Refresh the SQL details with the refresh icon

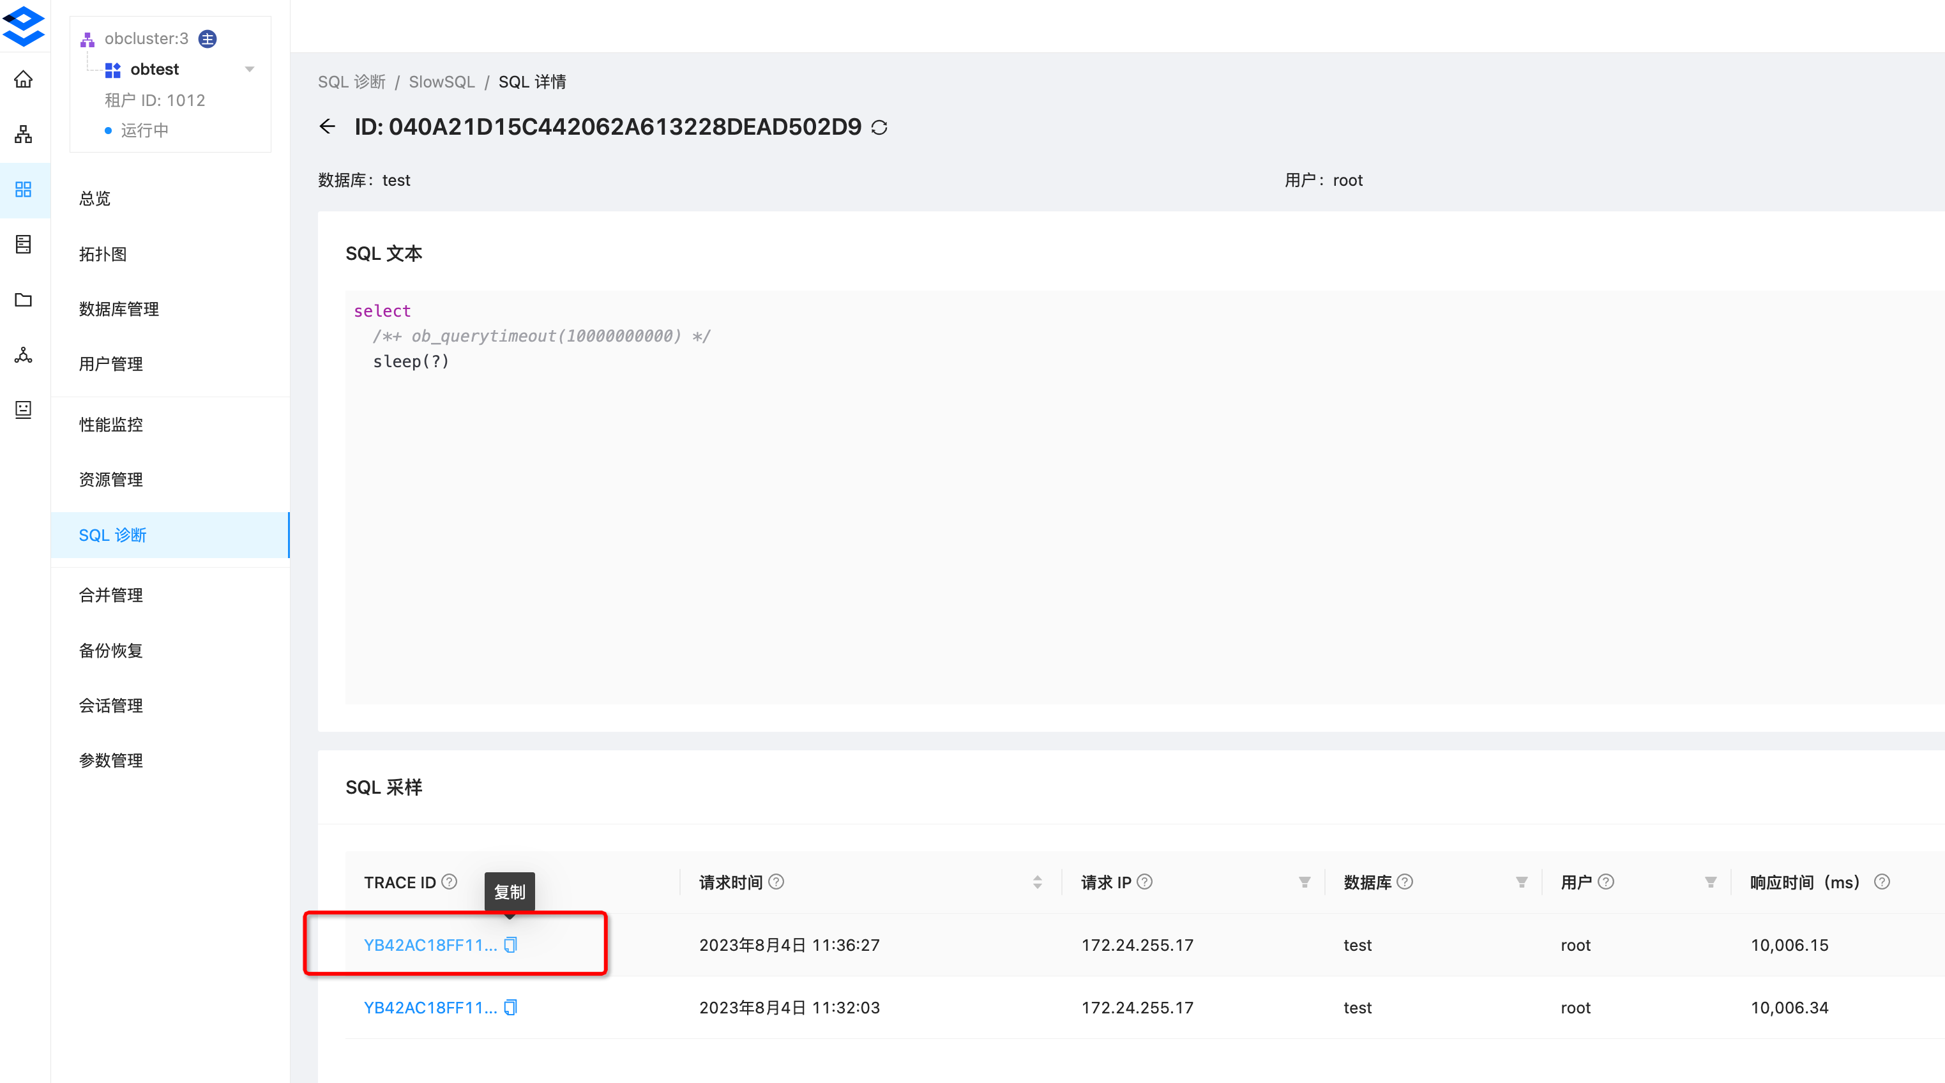coord(878,127)
